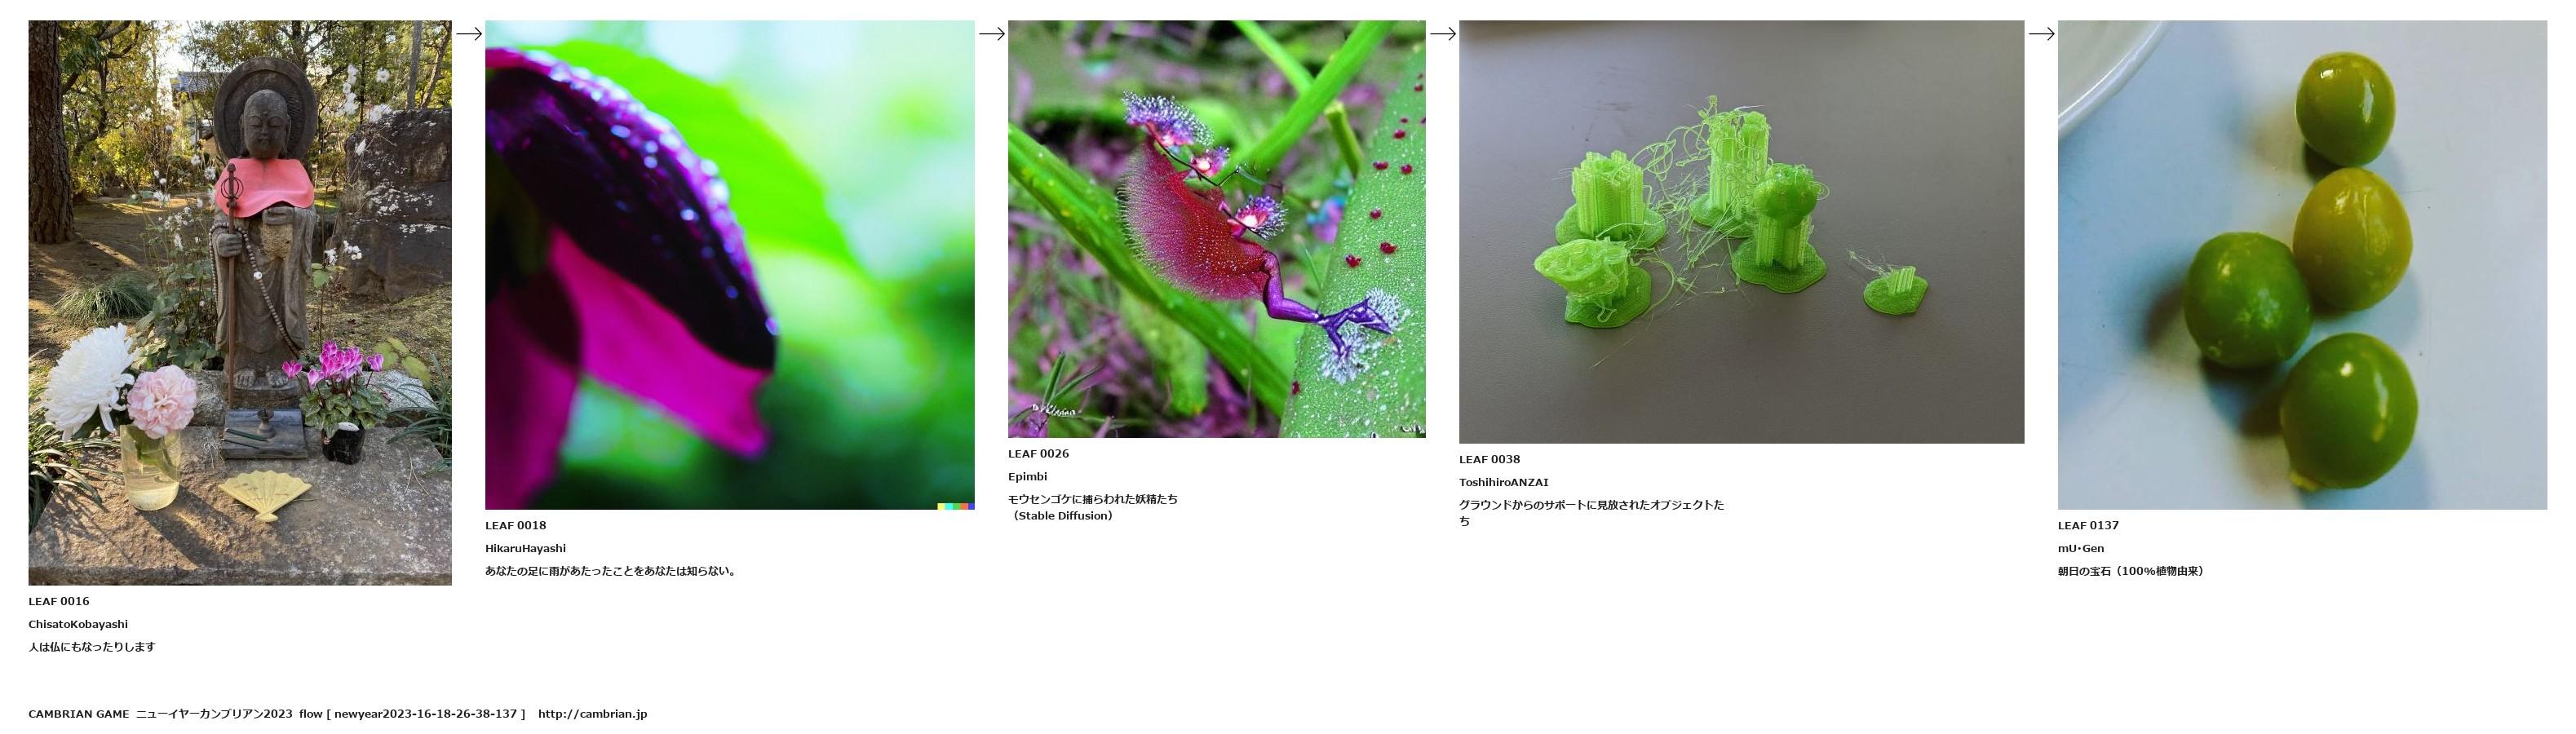This screenshot has height=734, width=2576.
Task: Open the green berries photo
Action: click(2302, 265)
